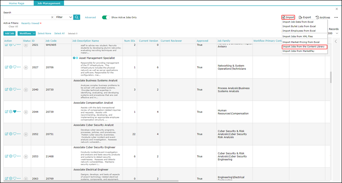Toggle the Show Active Jobs Only switch
Screen dimensions: 342x183
[x=106, y=17]
